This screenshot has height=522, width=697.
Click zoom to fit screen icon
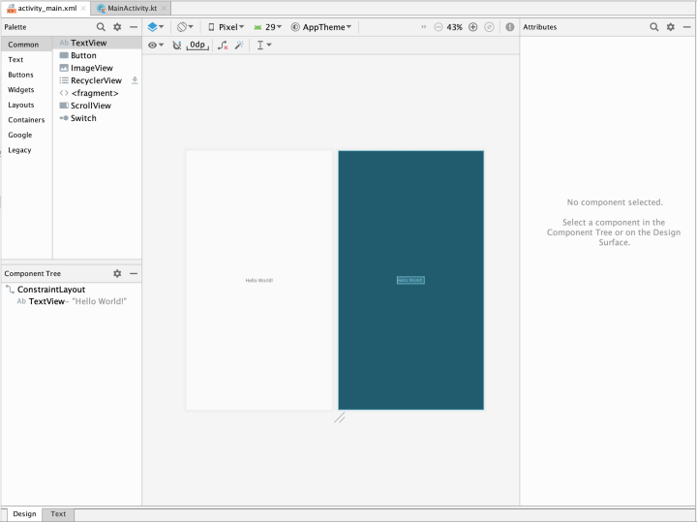coord(489,27)
